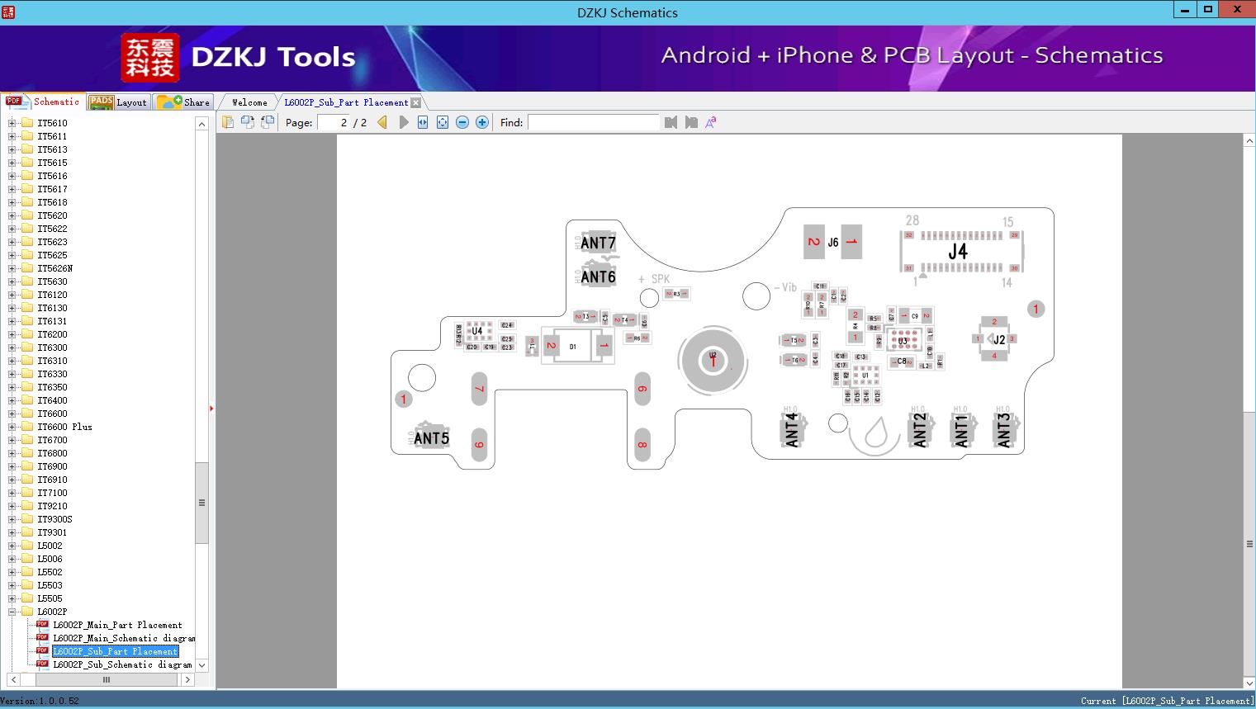This screenshot has width=1256, height=709.
Task: Open L6002P_Main_Schematic diagram file
Action: tap(124, 638)
